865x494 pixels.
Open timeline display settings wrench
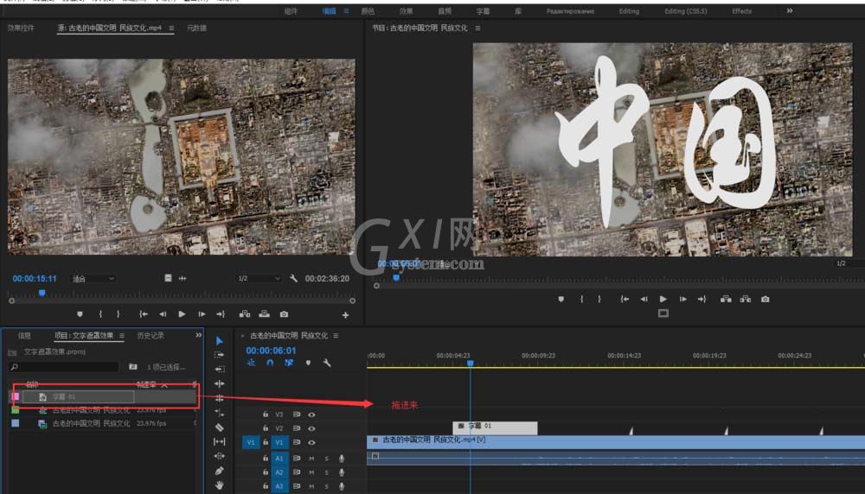pos(327,363)
